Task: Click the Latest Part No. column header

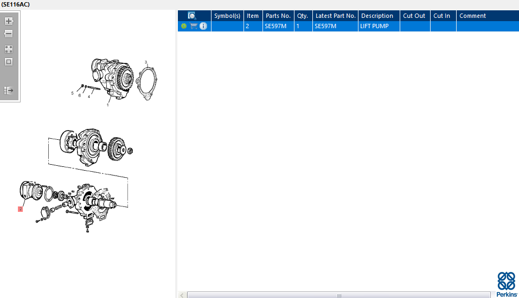Action: [x=335, y=16]
